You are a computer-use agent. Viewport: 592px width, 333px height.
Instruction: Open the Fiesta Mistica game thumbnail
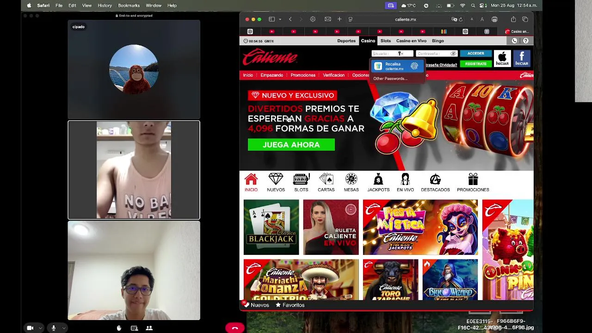click(x=420, y=227)
